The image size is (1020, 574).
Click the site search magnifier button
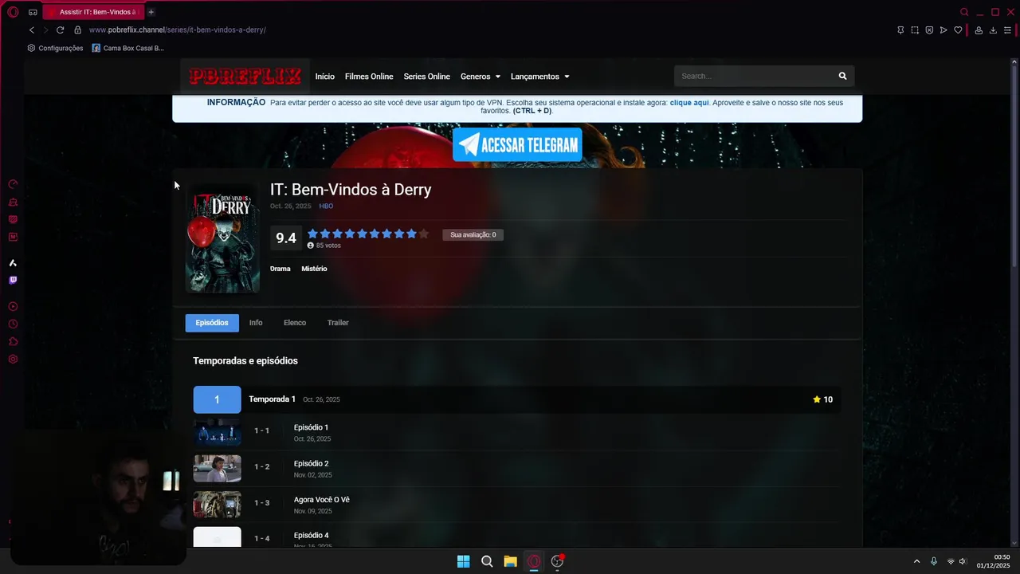(842, 76)
